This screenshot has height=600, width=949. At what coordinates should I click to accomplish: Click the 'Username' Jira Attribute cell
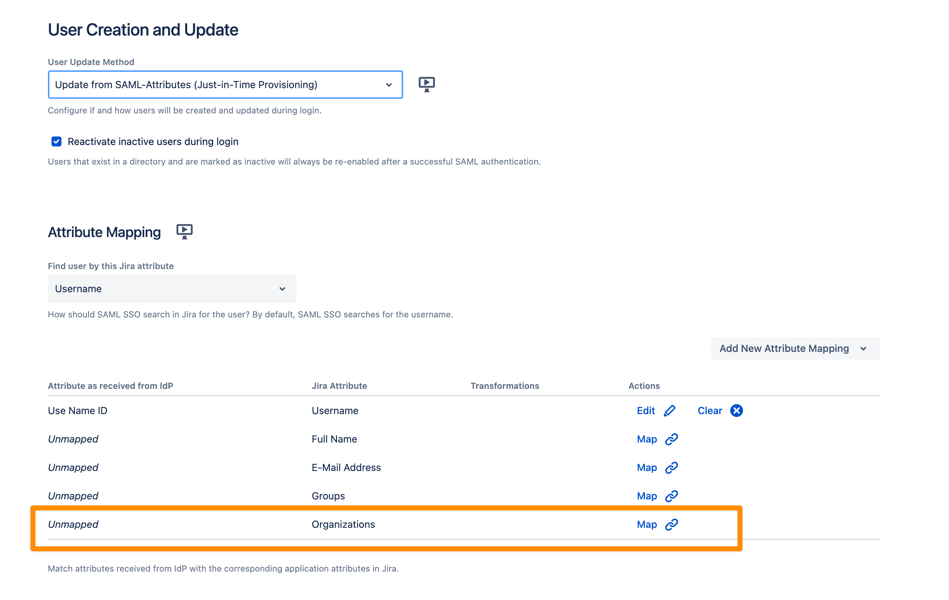335,411
